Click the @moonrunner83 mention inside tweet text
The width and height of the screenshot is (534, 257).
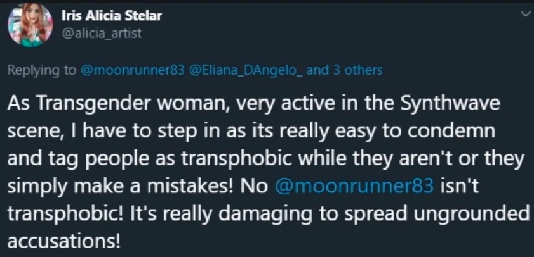354,187
